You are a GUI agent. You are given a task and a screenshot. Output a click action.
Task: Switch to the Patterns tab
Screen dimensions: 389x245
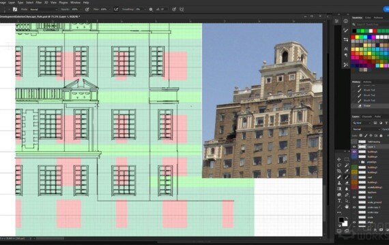(x=378, y=18)
